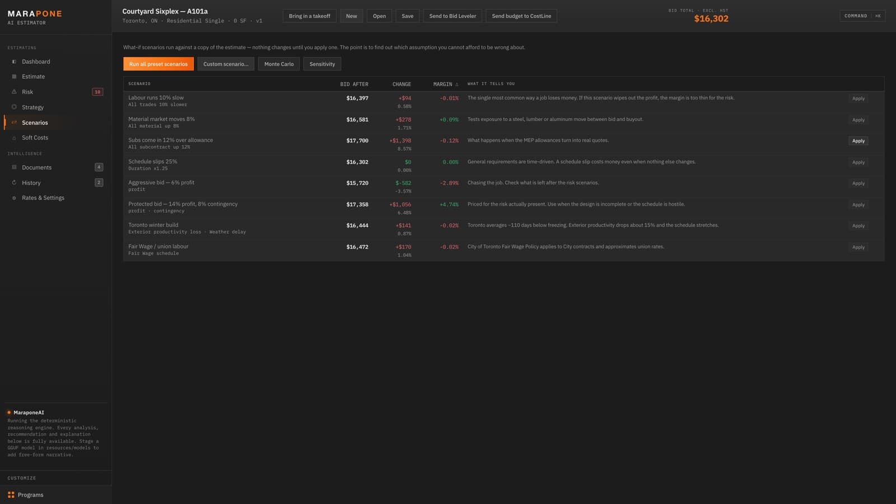Click the New button
Image resolution: width=896 pixels, height=504 pixels.
tap(351, 16)
